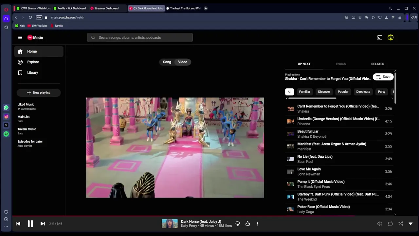Switch to the Streamer Dashboard tab

click(x=107, y=8)
